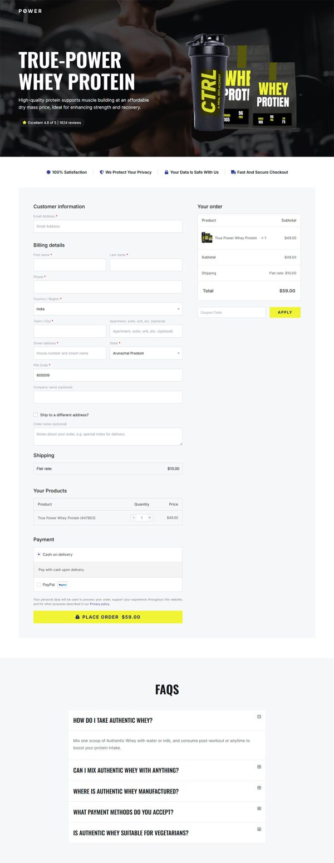Click the Total $59.00 amount
The width and height of the screenshot is (334, 863).
point(287,290)
